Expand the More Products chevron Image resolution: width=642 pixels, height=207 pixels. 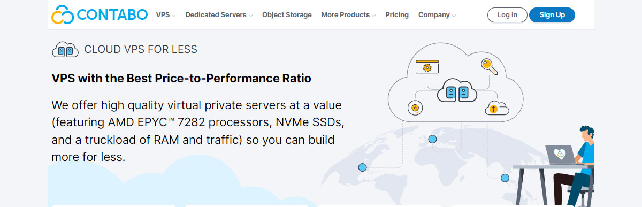coord(373,16)
